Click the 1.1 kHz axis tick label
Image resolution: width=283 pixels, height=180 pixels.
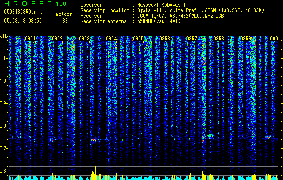click(x=4, y=58)
